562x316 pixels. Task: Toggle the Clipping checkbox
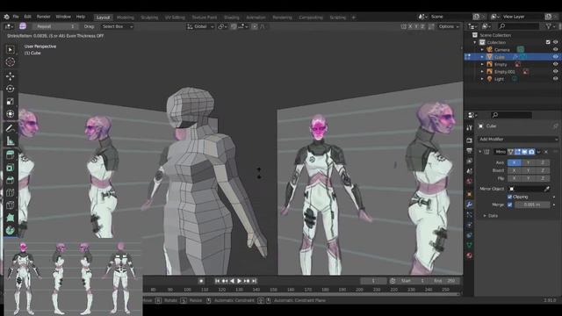[x=509, y=197]
